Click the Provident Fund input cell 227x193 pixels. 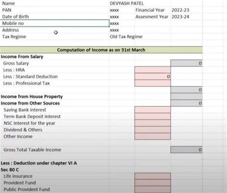point(152,183)
